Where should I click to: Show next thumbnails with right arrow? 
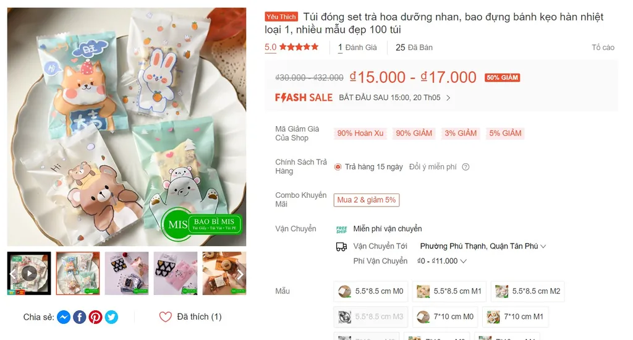[240, 273]
